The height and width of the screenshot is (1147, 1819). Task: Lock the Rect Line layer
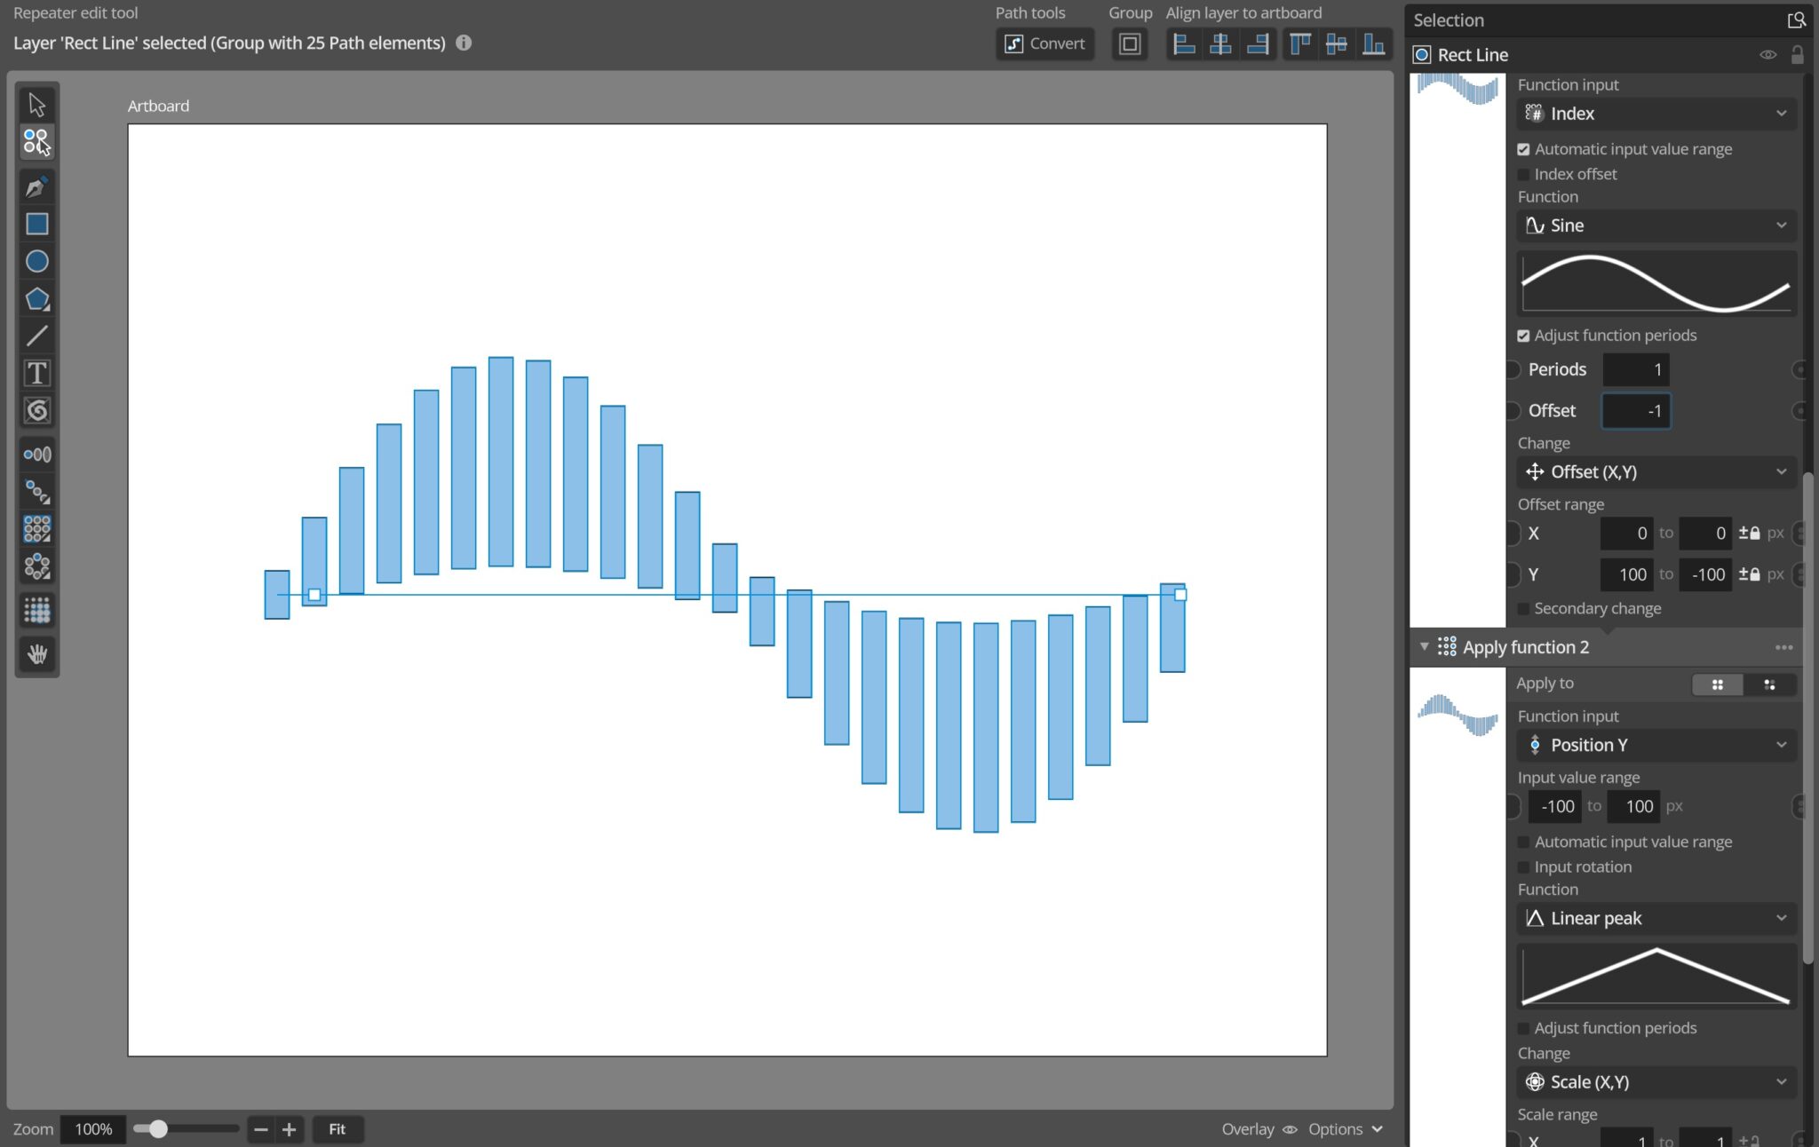point(1798,54)
